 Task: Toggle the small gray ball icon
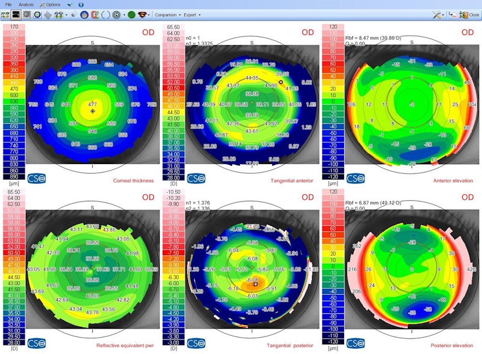[74, 14]
